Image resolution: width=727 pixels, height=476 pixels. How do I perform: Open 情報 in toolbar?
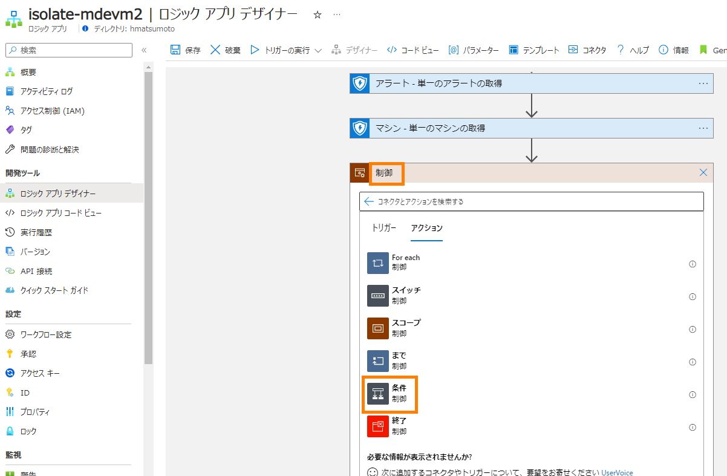coord(674,50)
